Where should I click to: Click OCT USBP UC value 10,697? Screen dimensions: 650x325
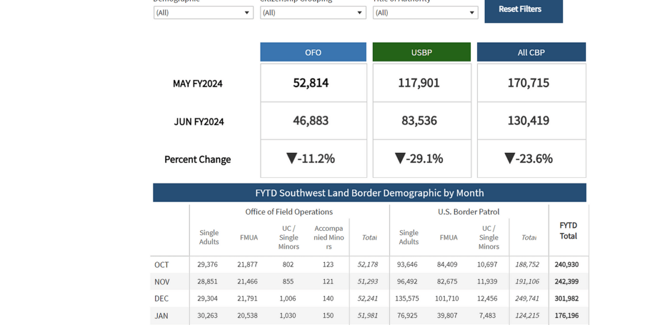click(487, 265)
